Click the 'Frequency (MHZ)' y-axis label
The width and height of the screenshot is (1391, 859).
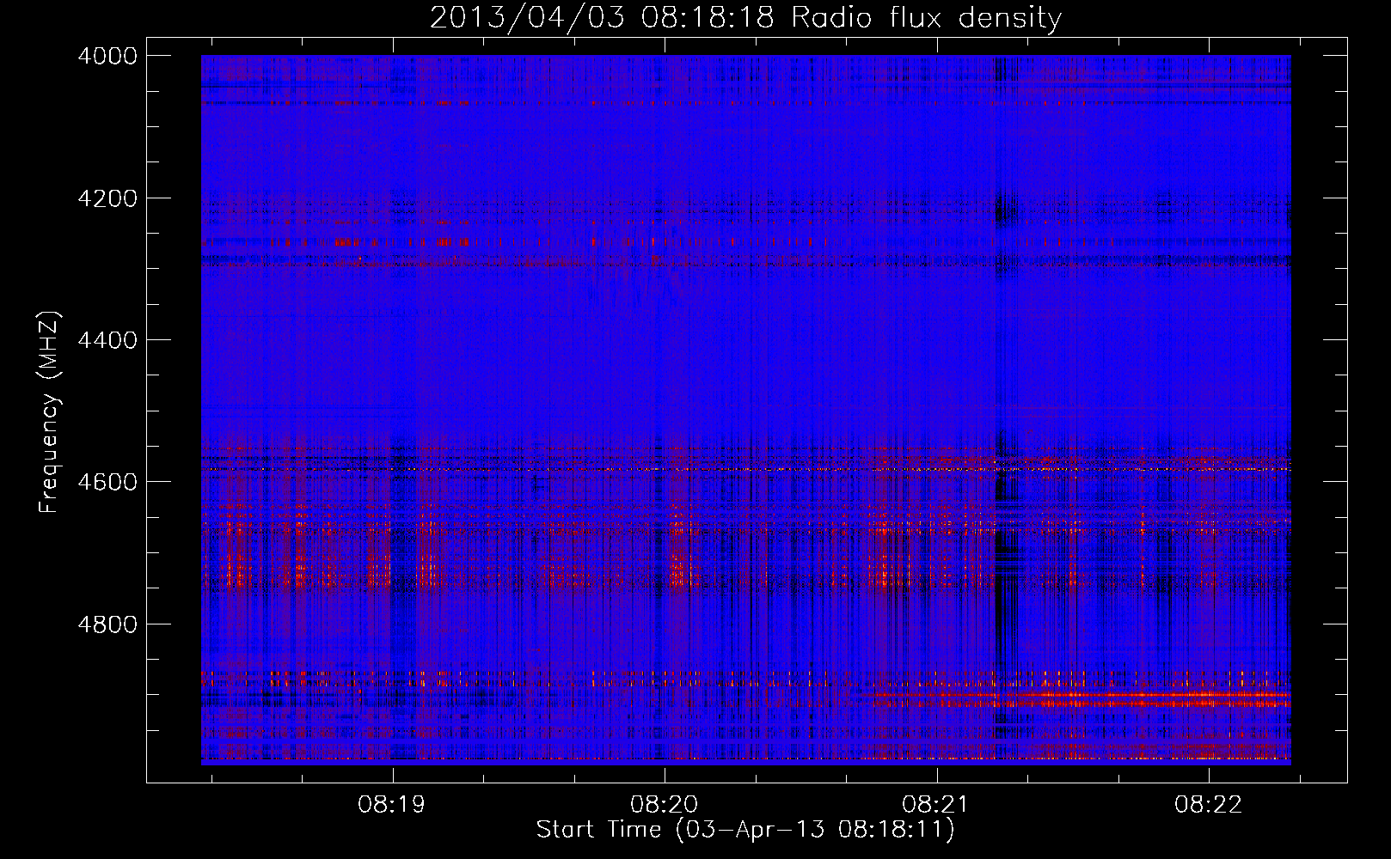pyautogui.click(x=49, y=412)
